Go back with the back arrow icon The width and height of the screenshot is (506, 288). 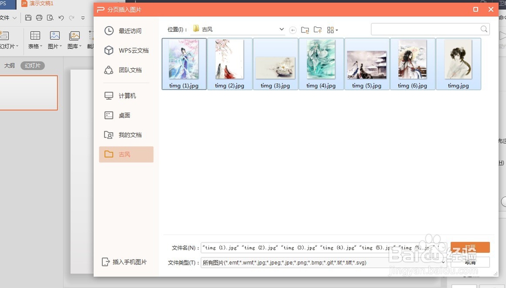[292, 30]
